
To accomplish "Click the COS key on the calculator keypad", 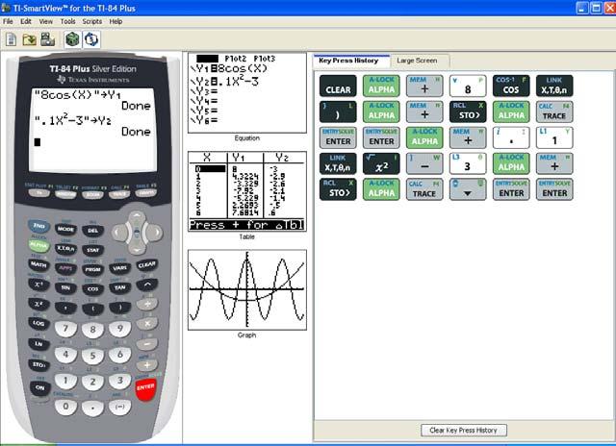I will tap(92, 289).
